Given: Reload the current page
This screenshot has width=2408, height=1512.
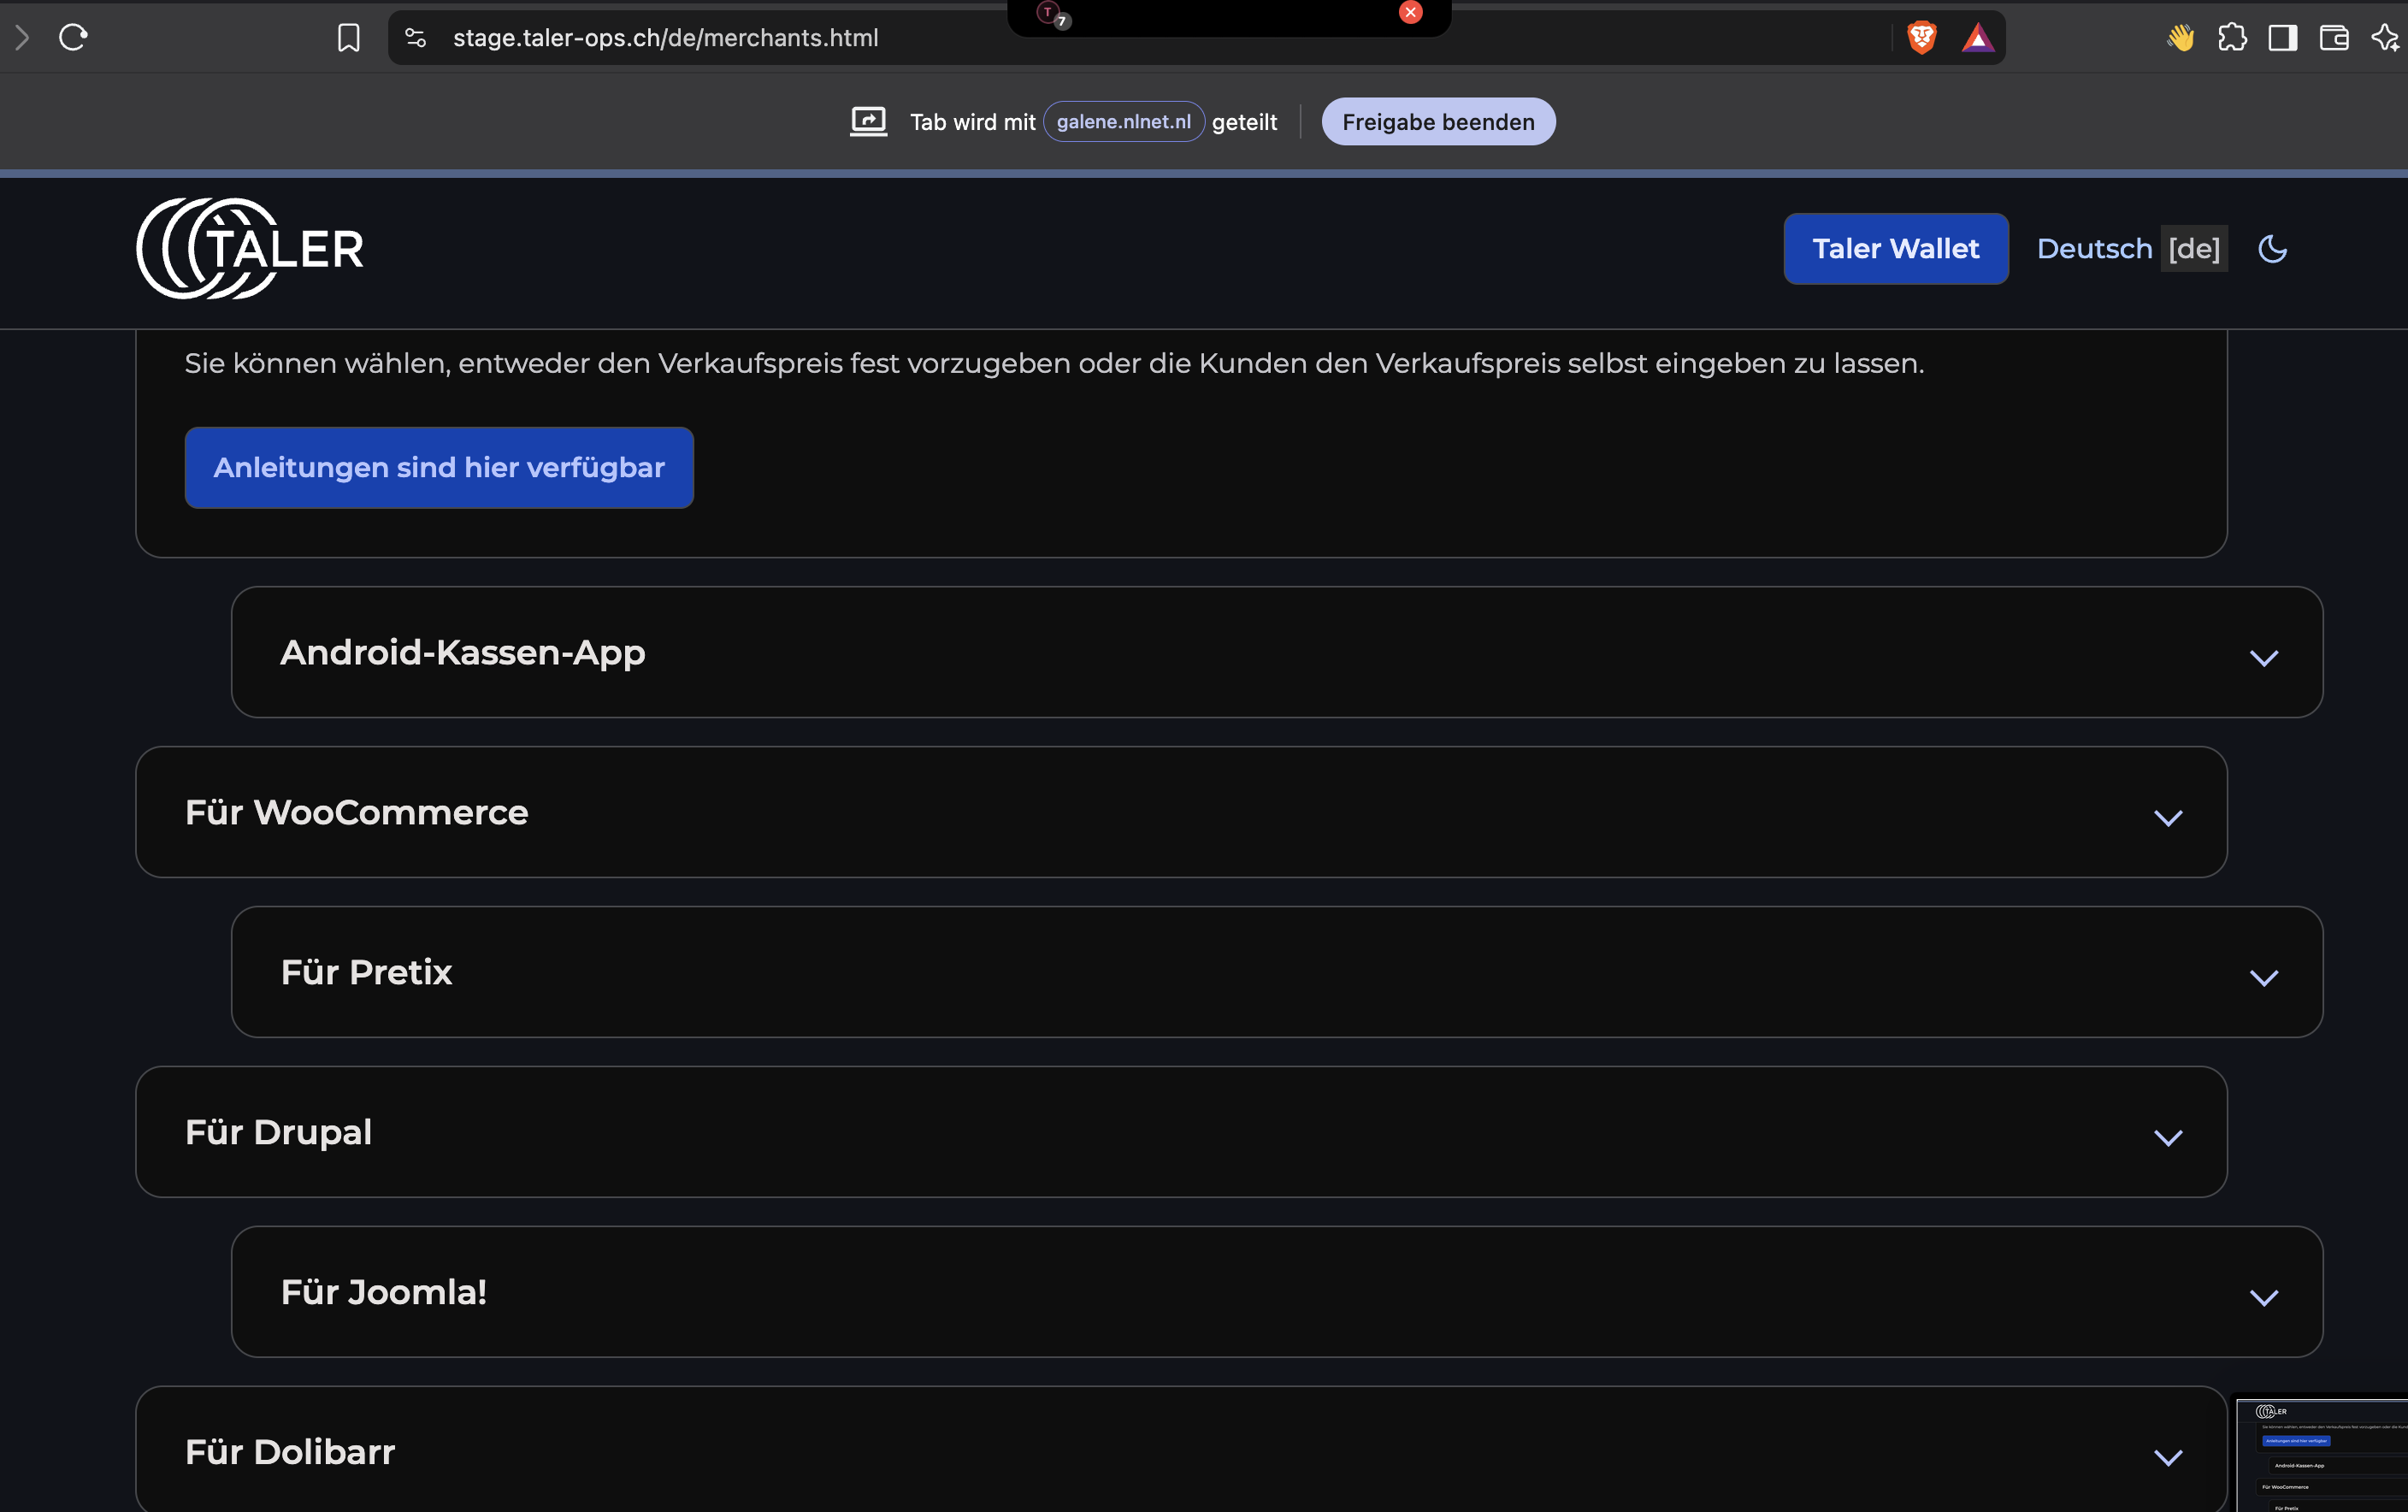Looking at the screenshot, I should [73, 38].
